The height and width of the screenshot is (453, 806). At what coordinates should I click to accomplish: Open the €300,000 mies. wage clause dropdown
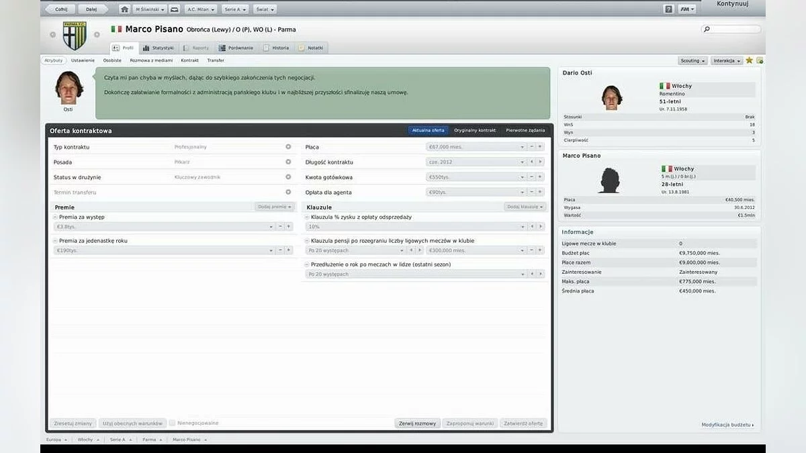(x=476, y=250)
